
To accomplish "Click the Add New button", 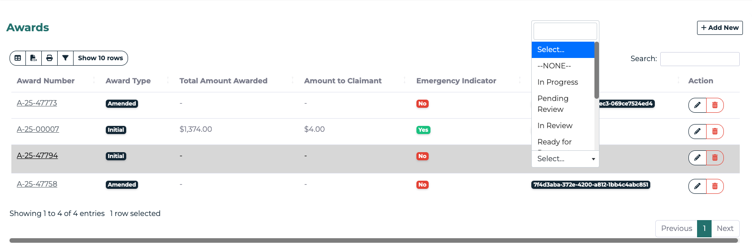I will pyautogui.click(x=720, y=28).
